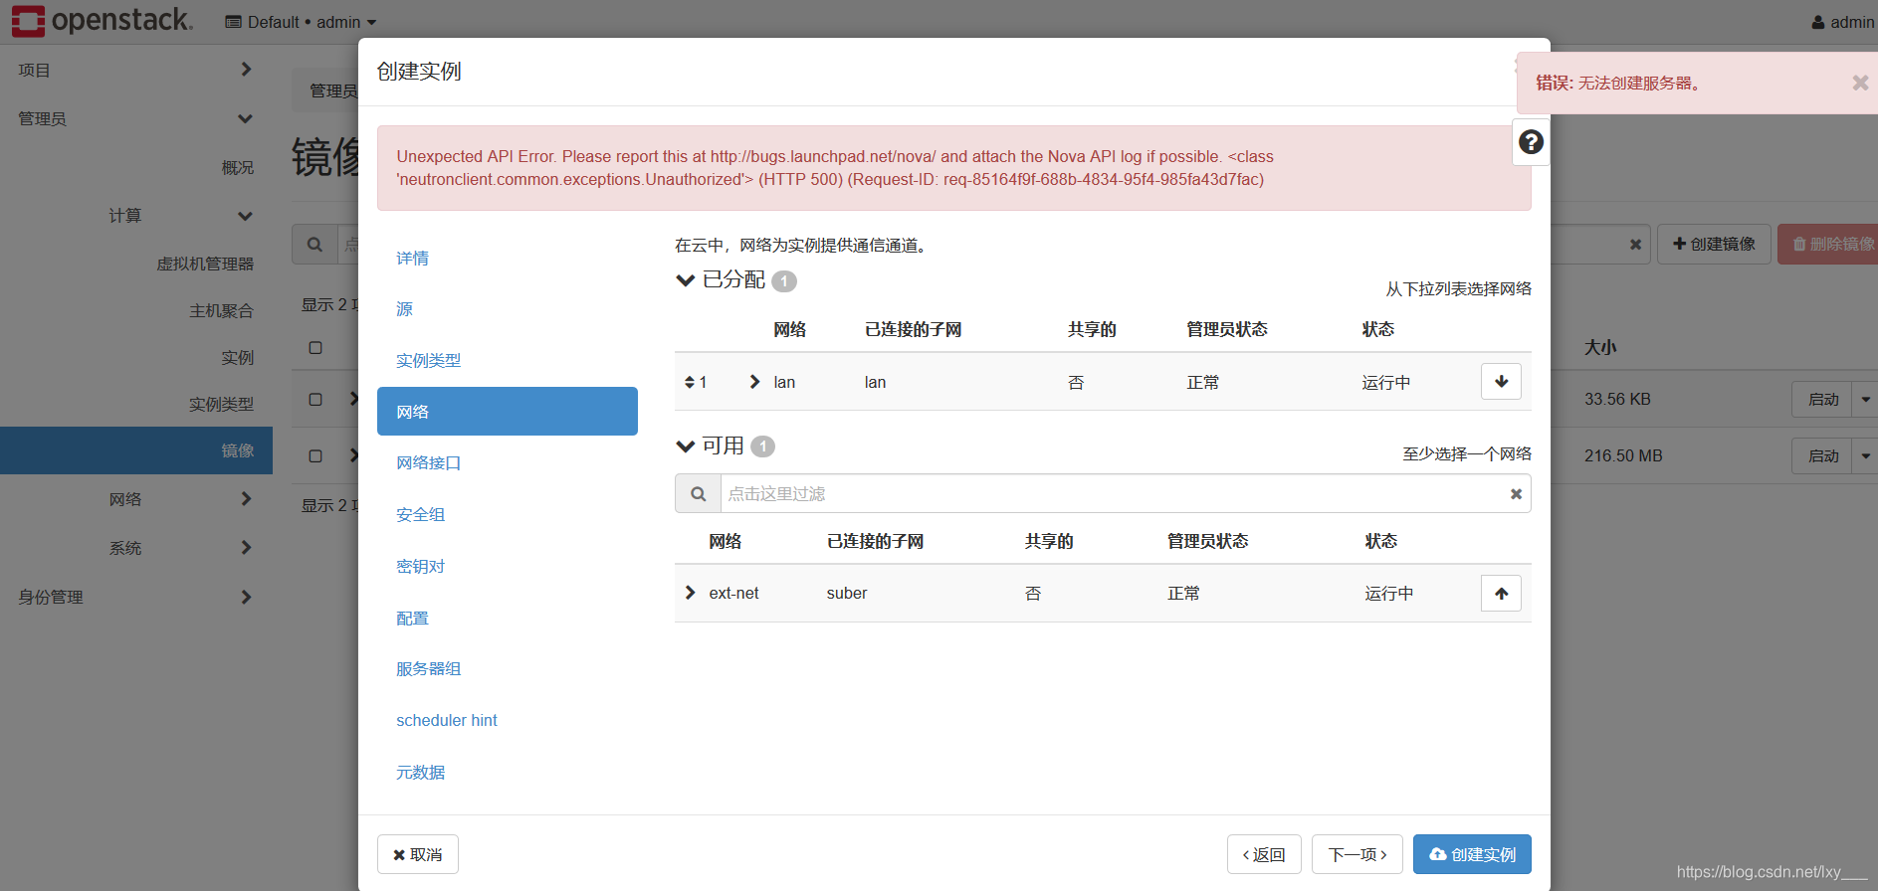
Task: Open 主机聚合 in the sidebar
Action: pyautogui.click(x=221, y=310)
